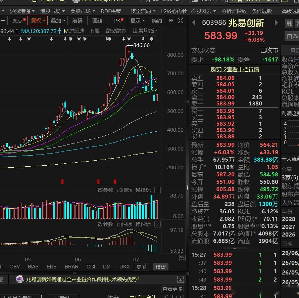Select the BRAR indicator tab
The width and height of the screenshot is (299, 298).
pyautogui.click(x=71, y=267)
